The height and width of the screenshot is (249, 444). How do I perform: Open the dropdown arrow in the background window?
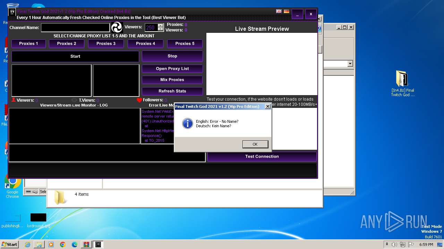(x=350, y=64)
